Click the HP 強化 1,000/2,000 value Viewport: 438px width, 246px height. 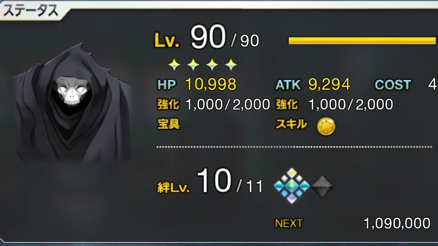coord(228,105)
